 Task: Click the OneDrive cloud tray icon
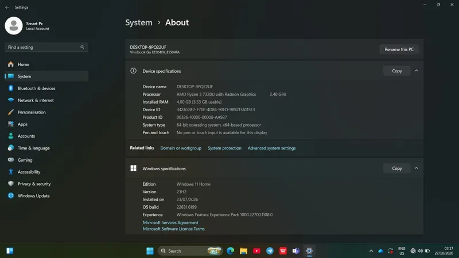pos(381,251)
